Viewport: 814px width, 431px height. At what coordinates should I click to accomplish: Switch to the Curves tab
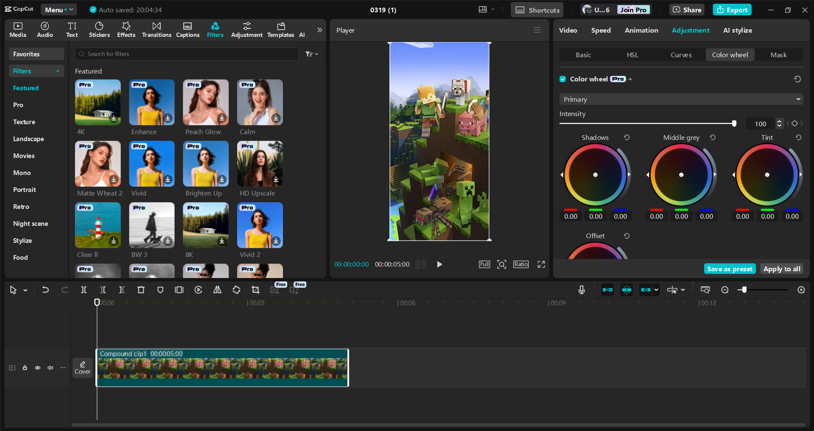point(680,55)
